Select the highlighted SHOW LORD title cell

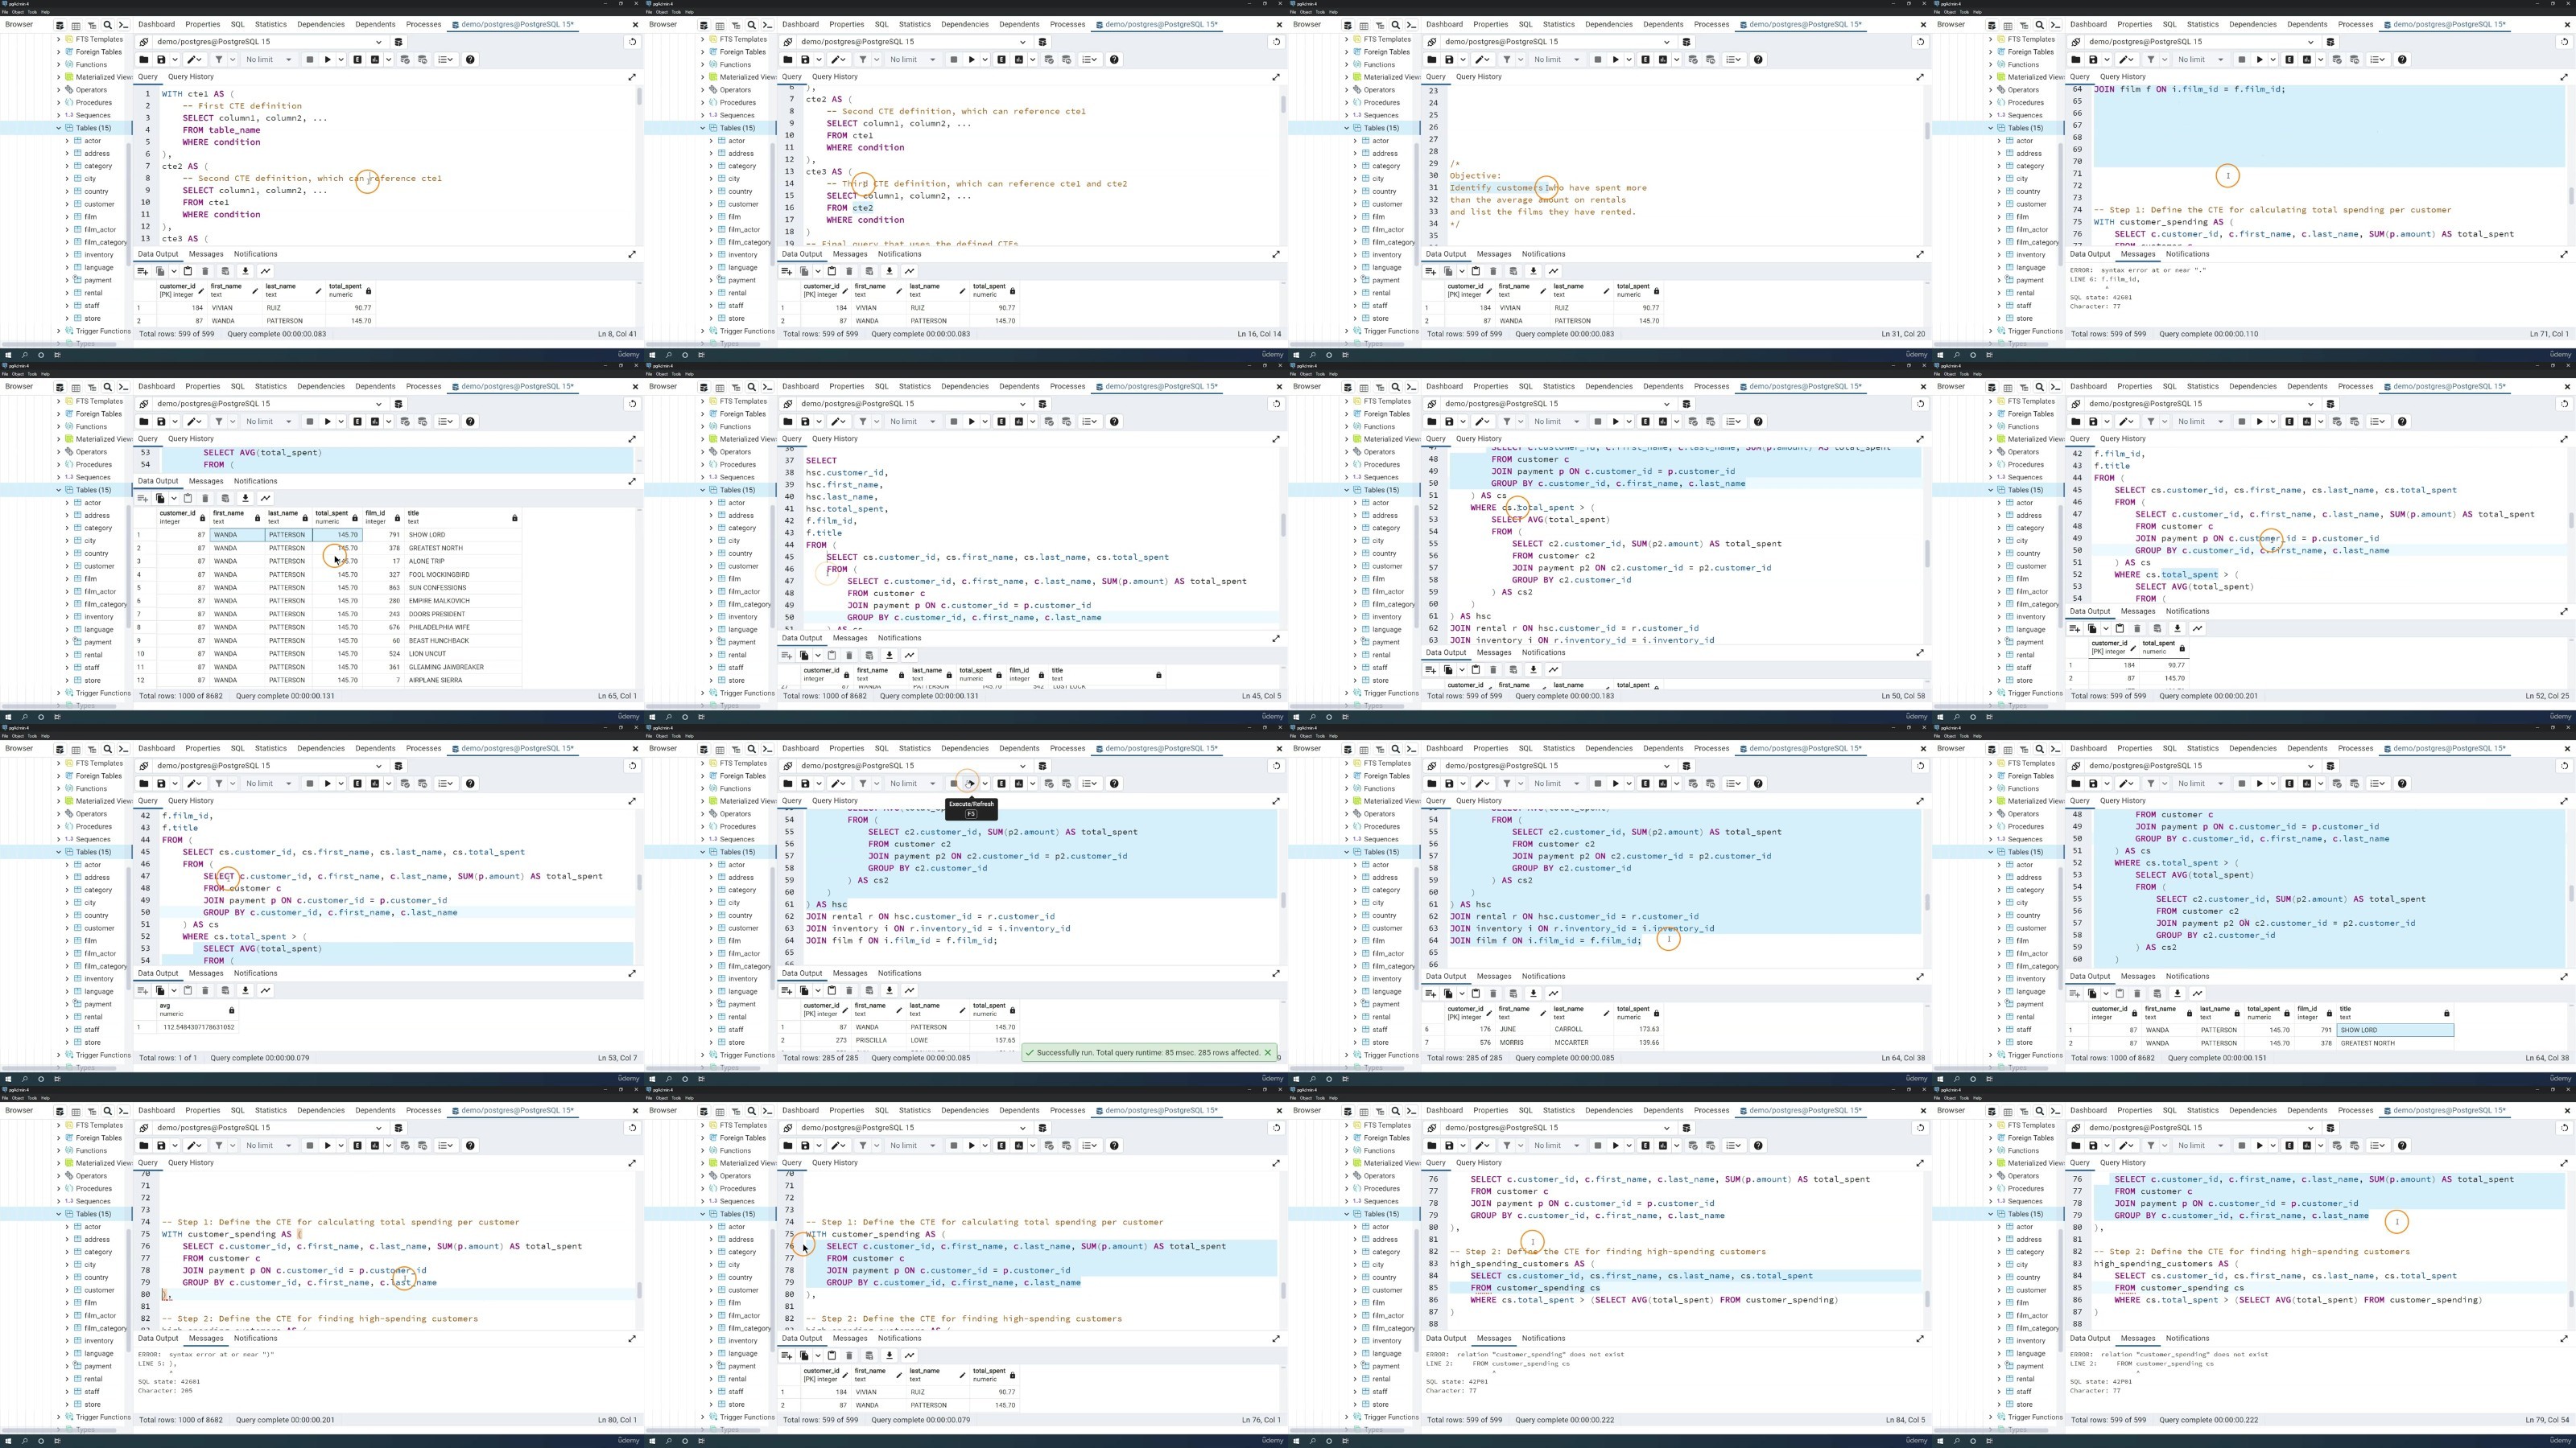(x=2395, y=1030)
